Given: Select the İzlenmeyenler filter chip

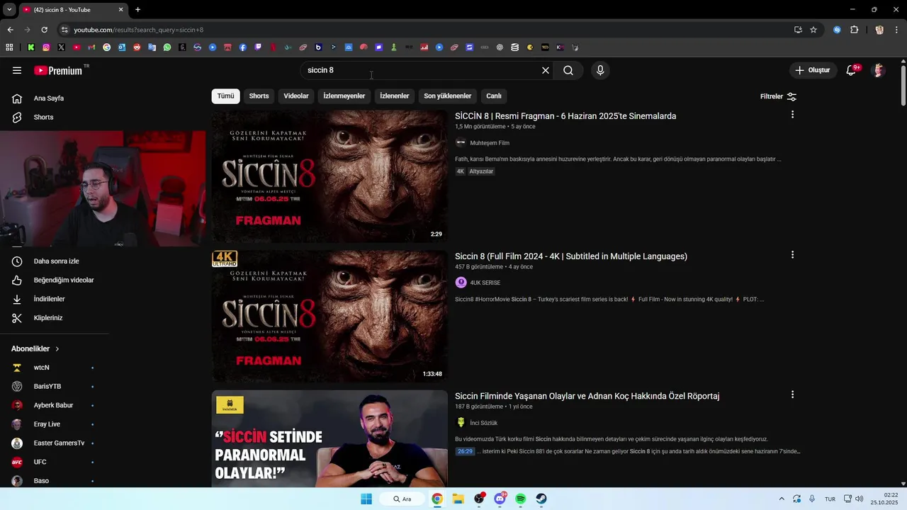Looking at the screenshot, I should pos(344,96).
